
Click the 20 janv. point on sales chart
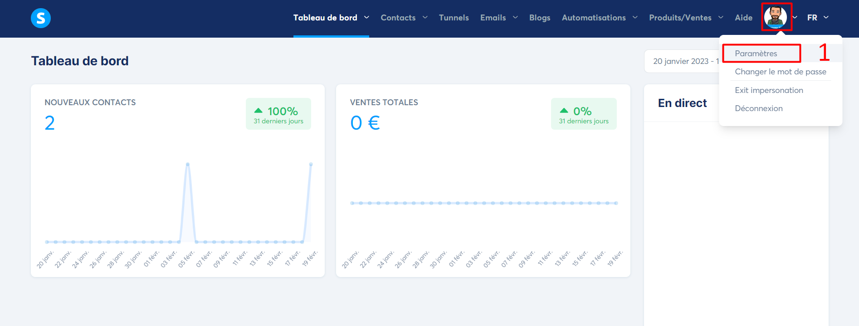[x=352, y=203]
